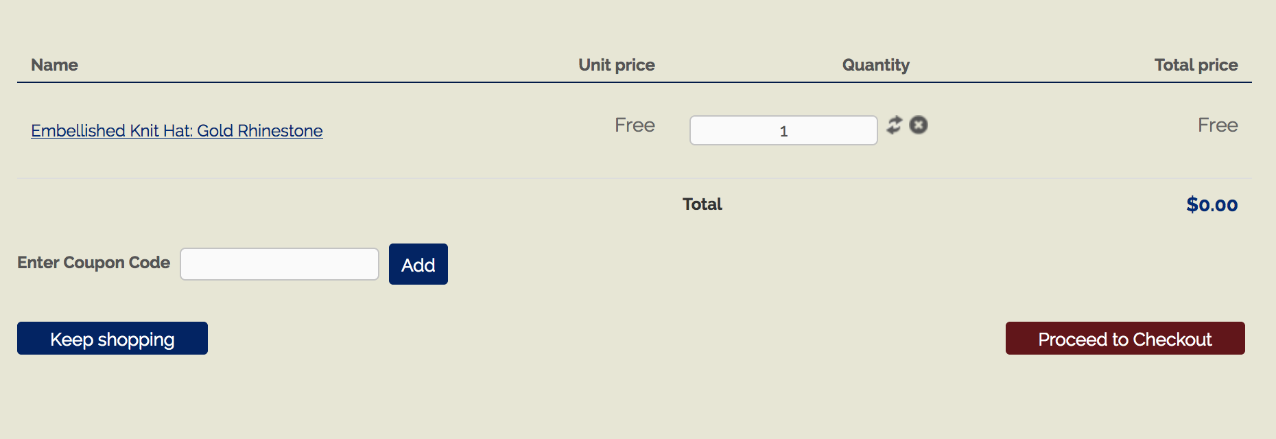Click the Enter Coupon Code label
Image resolution: width=1276 pixels, height=439 pixels.
93,263
